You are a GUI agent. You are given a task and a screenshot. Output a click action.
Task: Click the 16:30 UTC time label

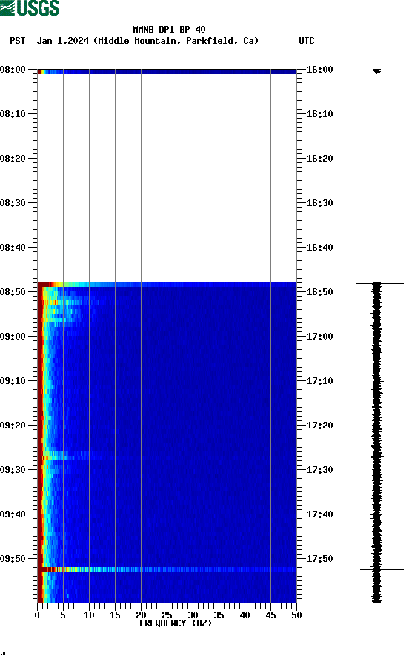(x=319, y=202)
